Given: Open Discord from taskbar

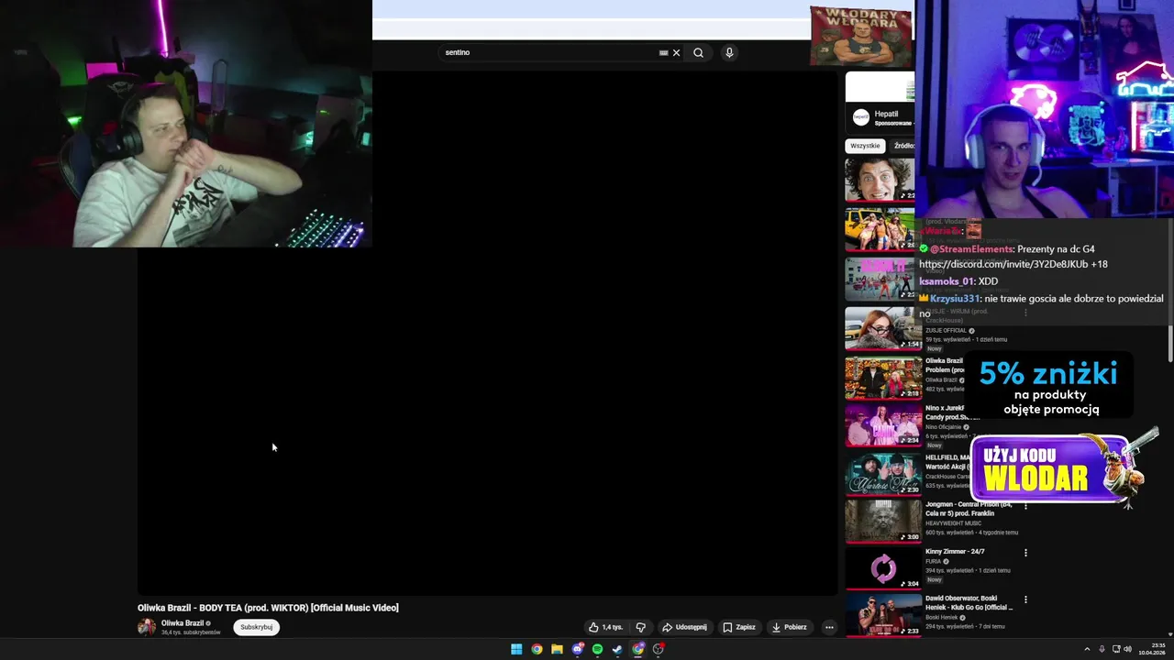Looking at the screenshot, I should 577,649.
